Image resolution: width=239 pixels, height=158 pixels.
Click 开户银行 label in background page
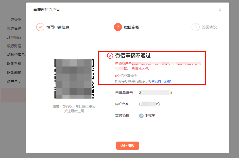15,37
